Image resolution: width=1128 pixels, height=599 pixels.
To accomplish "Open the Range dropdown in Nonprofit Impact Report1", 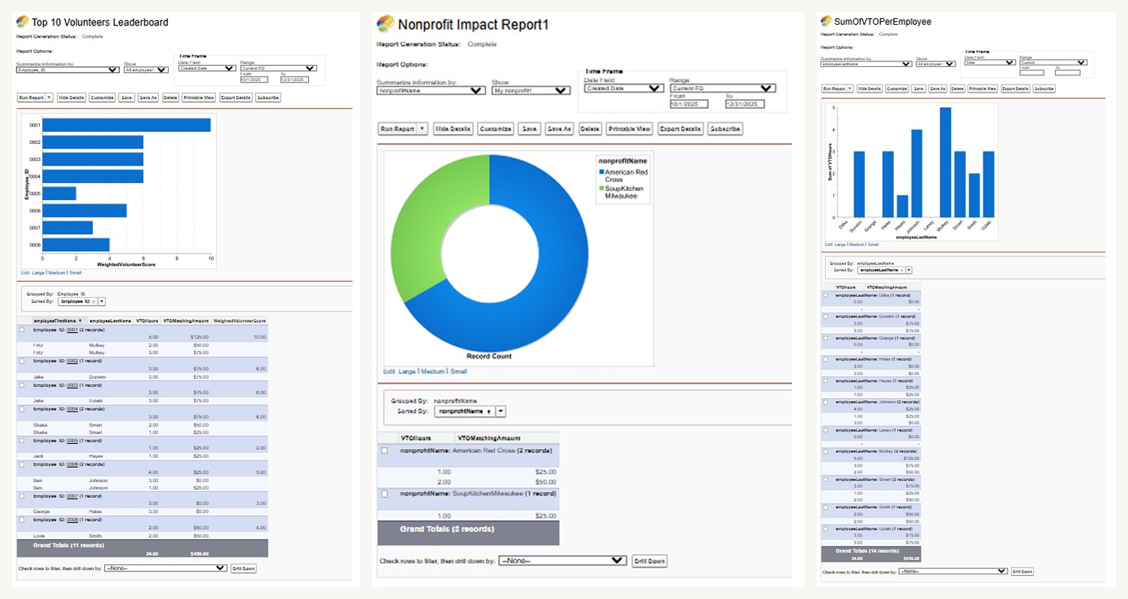I will click(721, 88).
